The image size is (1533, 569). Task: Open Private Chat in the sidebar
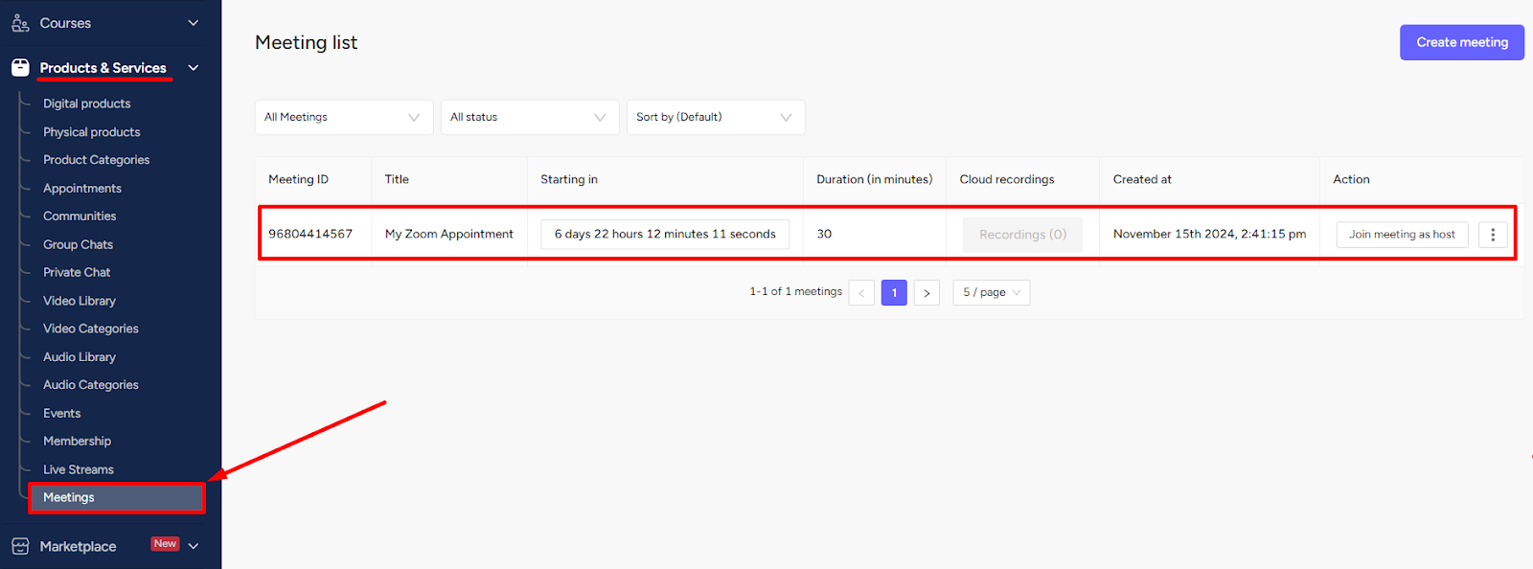point(77,273)
